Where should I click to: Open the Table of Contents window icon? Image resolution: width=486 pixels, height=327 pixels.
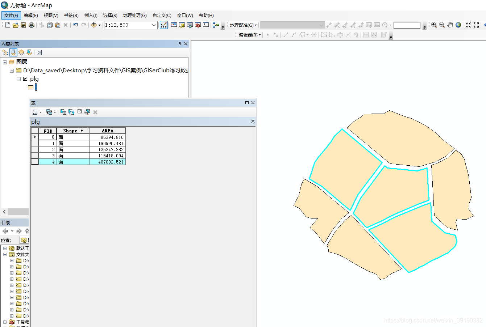click(174, 25)
